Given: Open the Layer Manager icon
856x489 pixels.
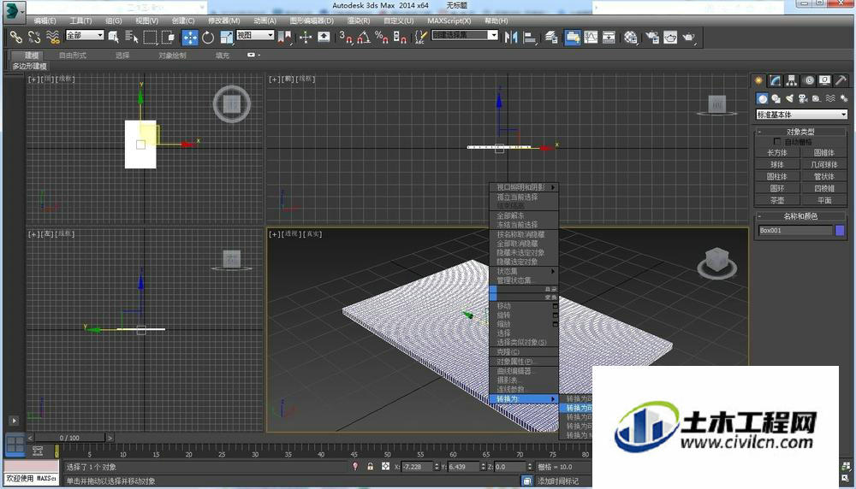Looking at the screenshot, I should 550,37.
